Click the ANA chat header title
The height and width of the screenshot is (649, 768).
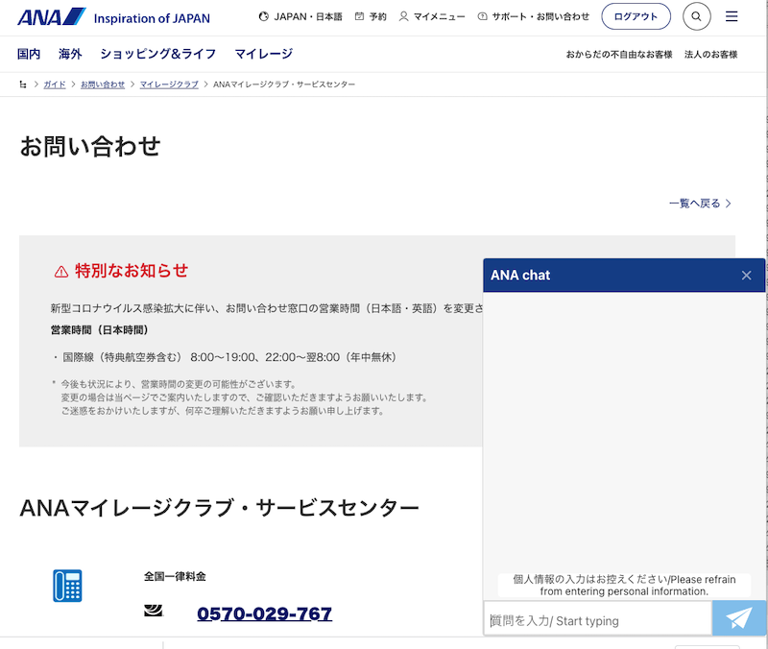520,276
